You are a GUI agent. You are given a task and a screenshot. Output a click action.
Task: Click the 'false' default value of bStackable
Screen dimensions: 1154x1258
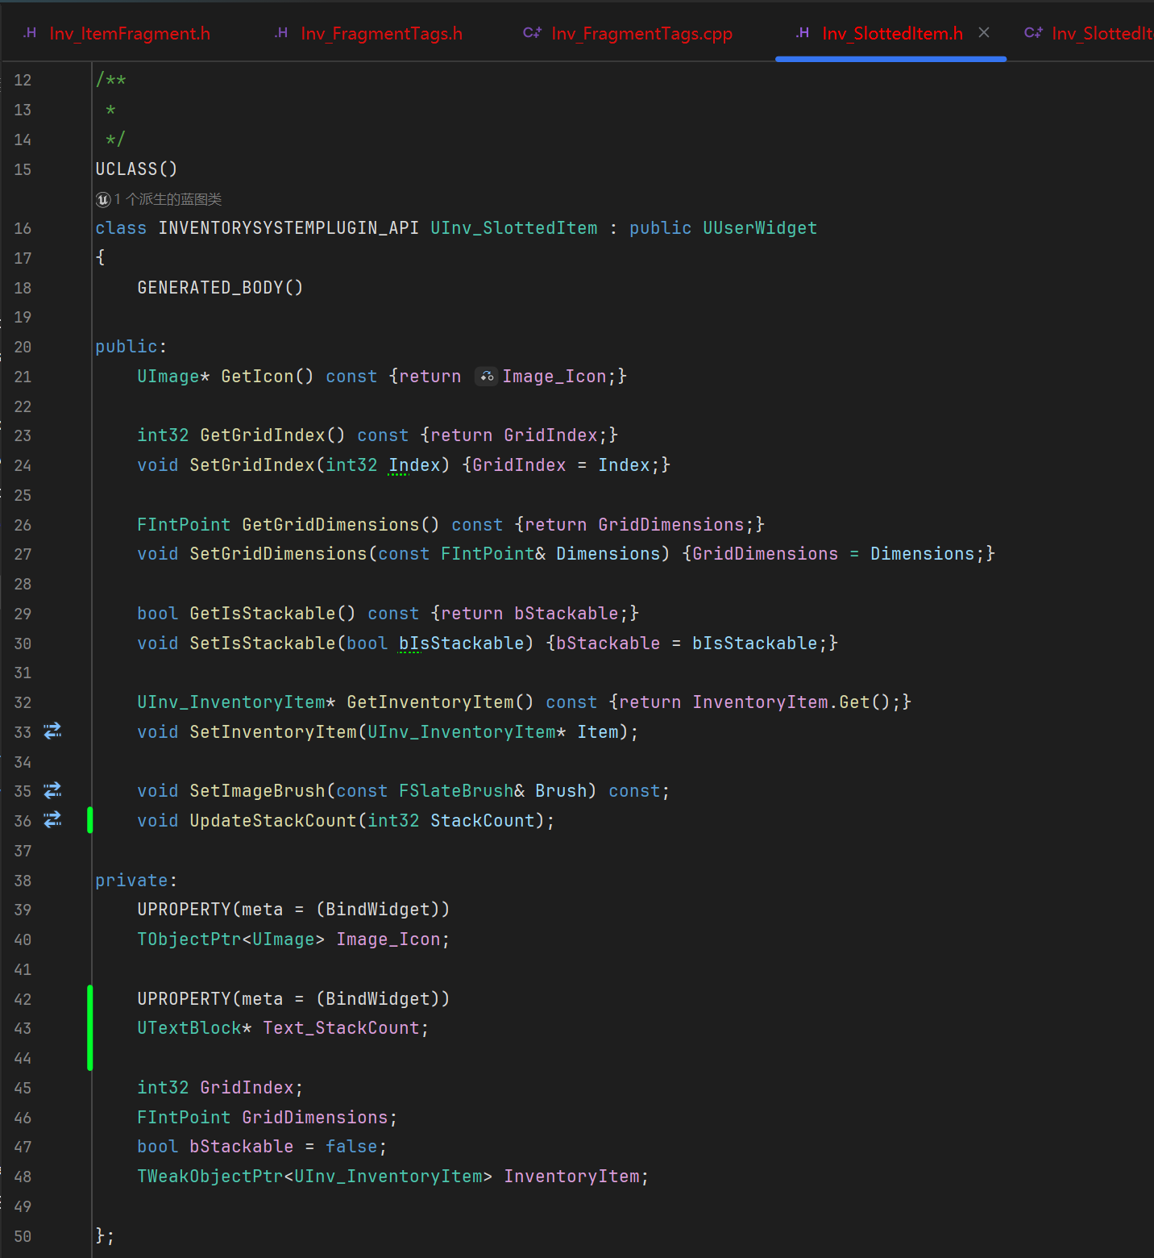[351, 1147]
